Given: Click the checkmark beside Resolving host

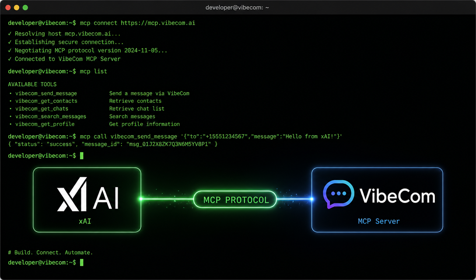Looking at the screenshot, I should [x=10, y=34].
